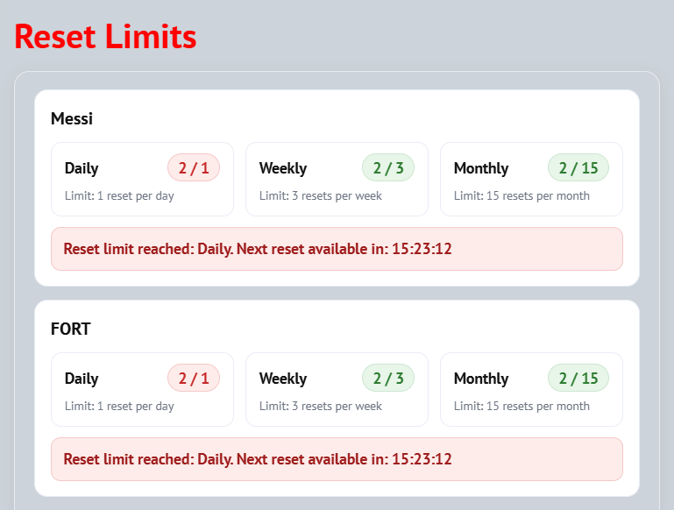Open Messi's Weekly limit card
This screenshot has width=674, height=510.
point(337,179)
